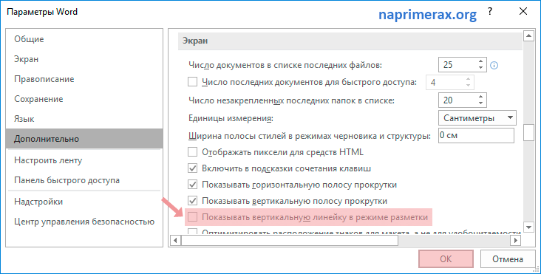Open Настроить ленту category
This screenshot has height=274, width=541.
[84, 160]
